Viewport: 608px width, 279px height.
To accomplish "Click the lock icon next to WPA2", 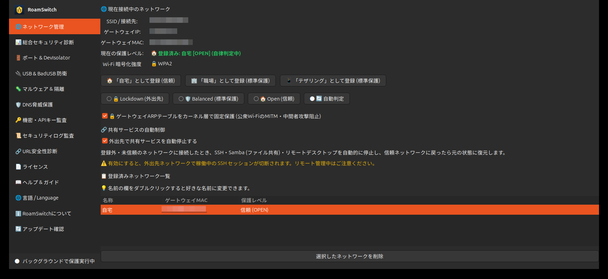I will click(x=154, y=64).
